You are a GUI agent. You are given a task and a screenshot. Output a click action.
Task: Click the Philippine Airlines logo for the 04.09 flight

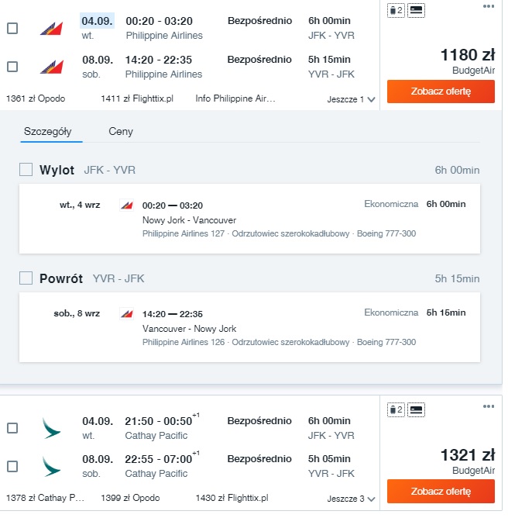(52, 29)
